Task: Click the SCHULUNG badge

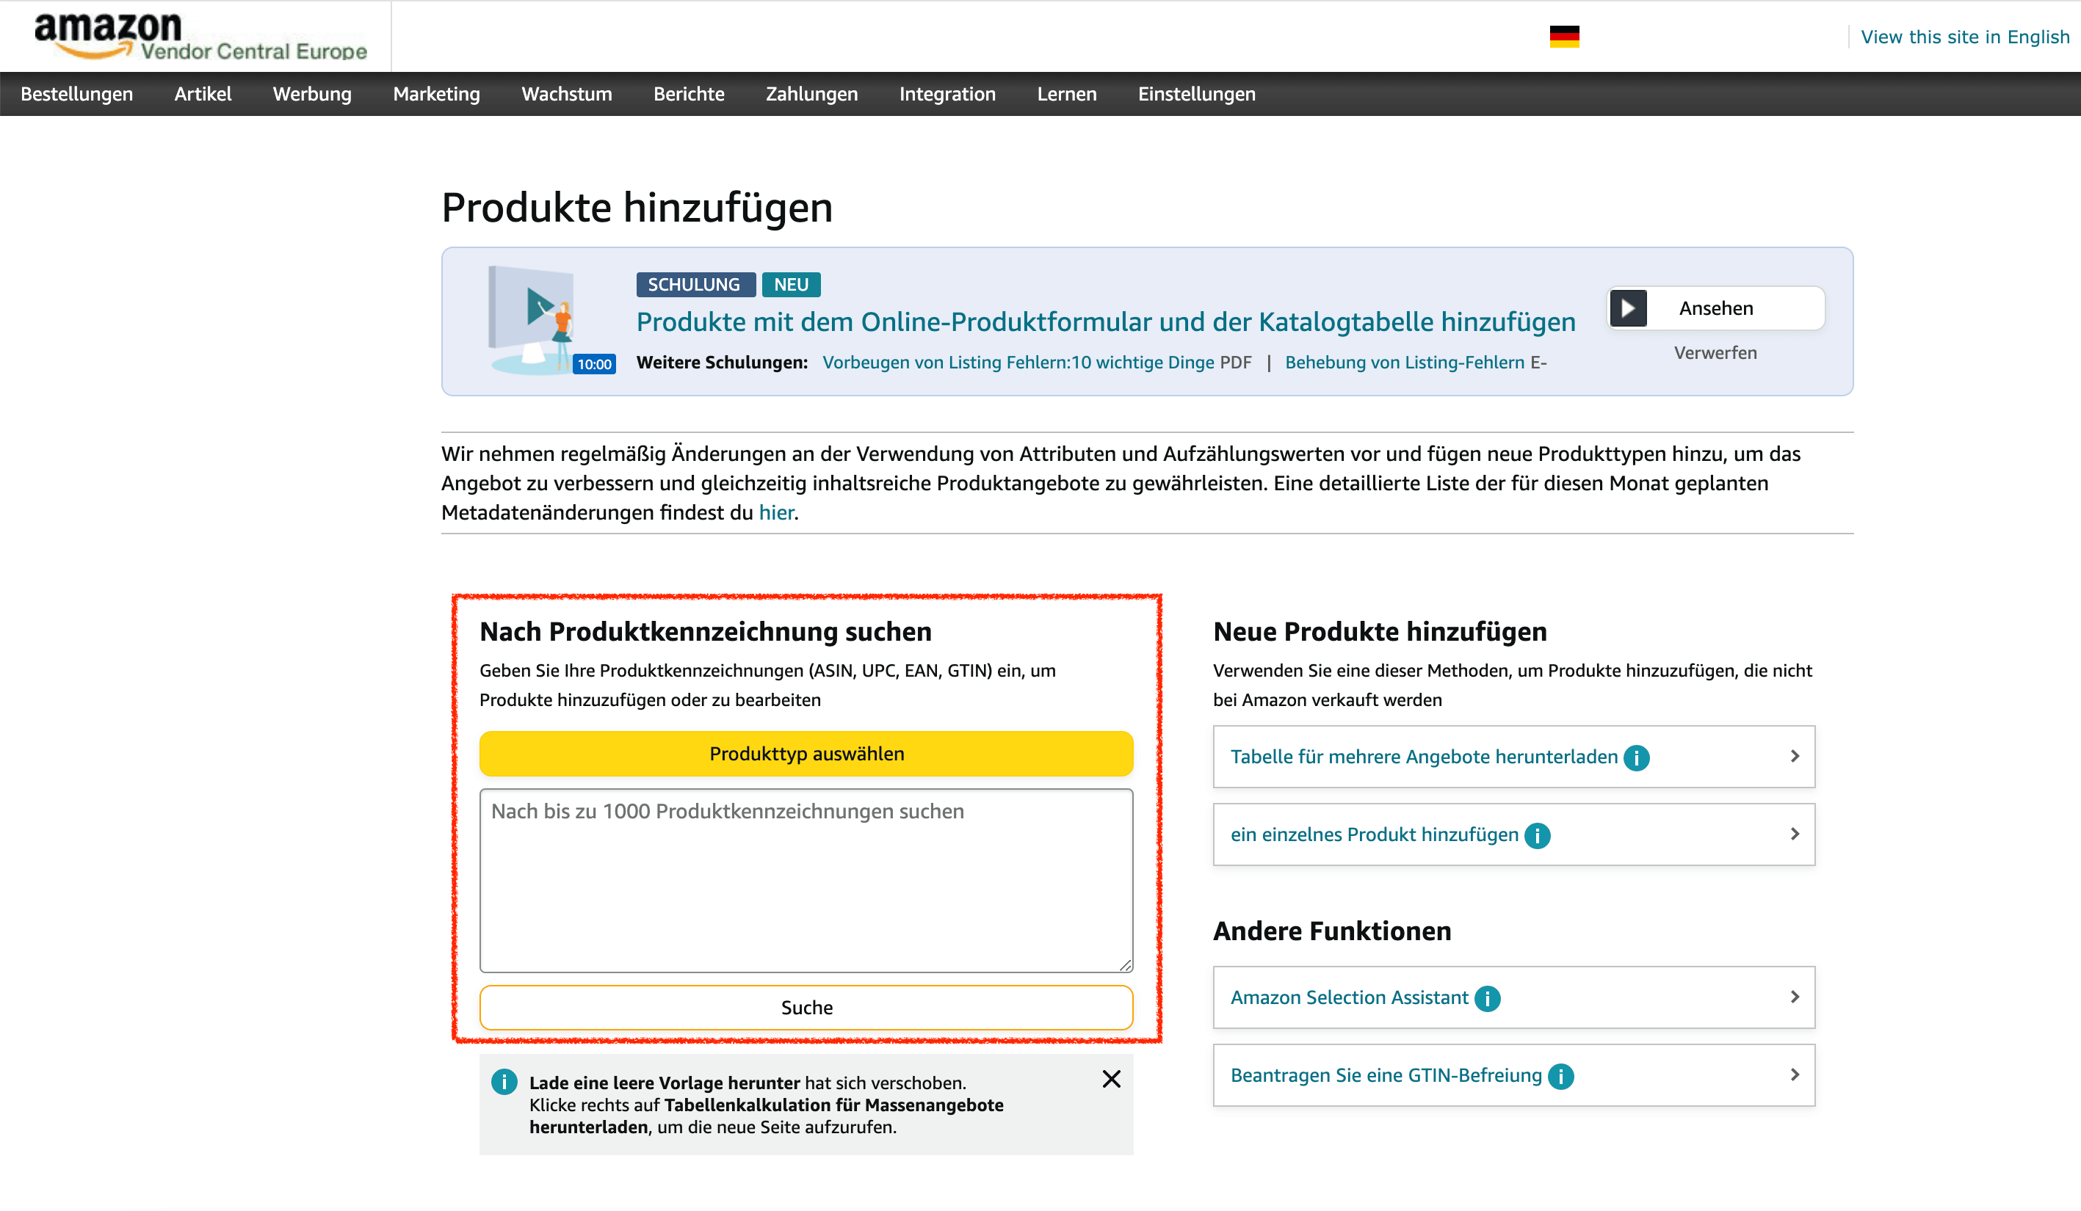Action: pyautogui.click(x=695, y=285)
